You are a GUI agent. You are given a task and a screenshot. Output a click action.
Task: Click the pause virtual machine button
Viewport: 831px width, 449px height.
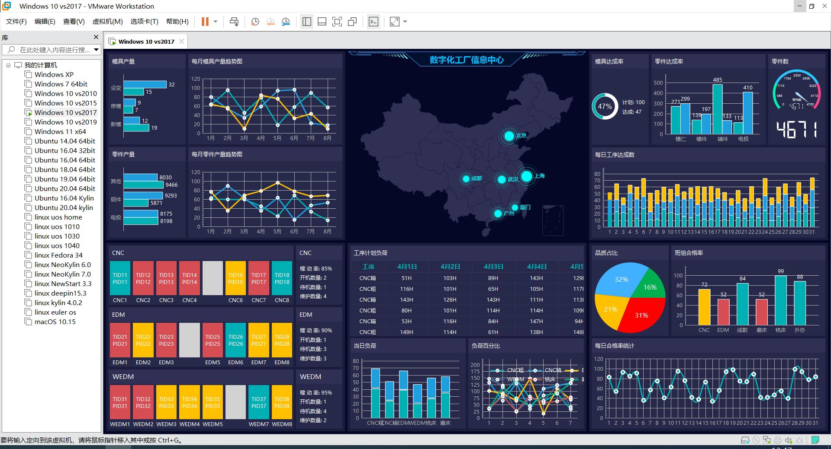(205, 22)
